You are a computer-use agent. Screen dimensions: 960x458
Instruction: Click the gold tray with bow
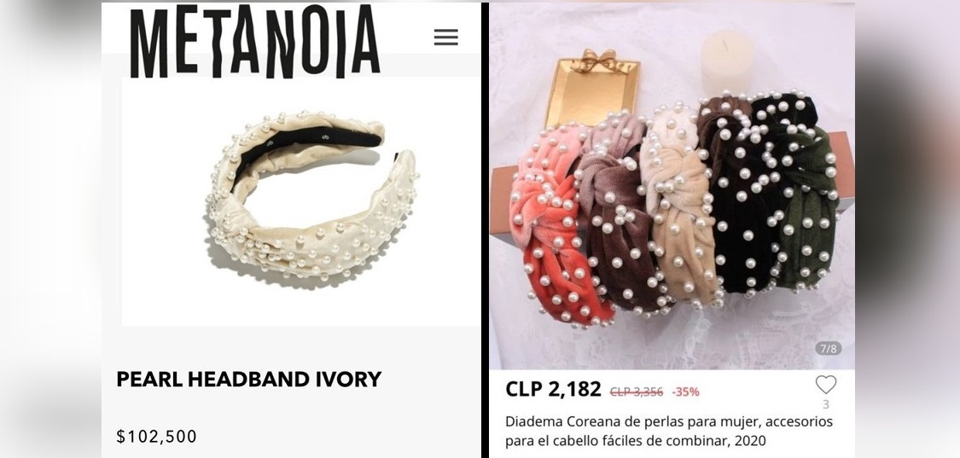tap(591, 86)
